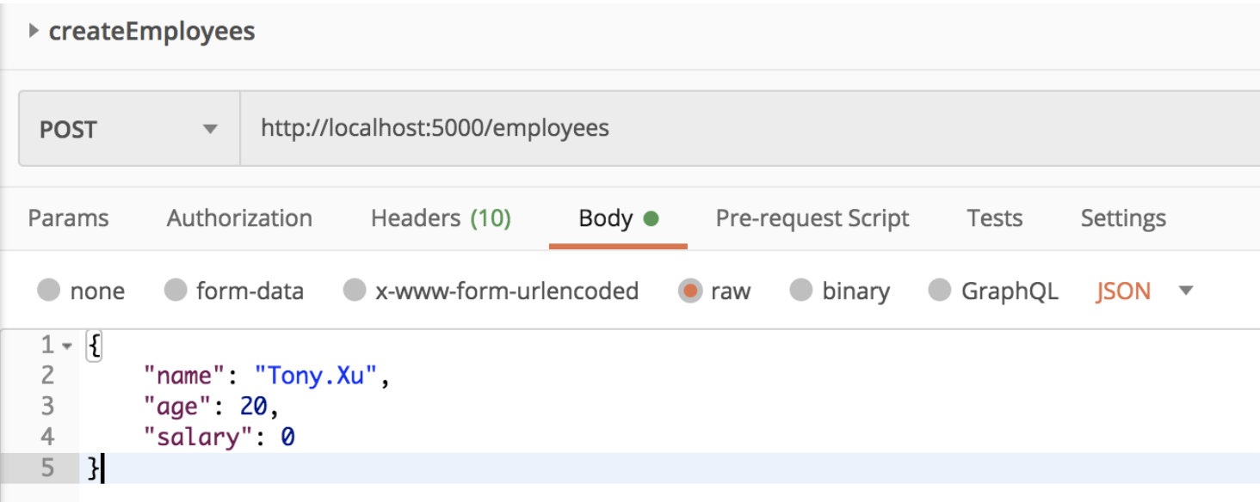
Task: Select the none body type radio
Action: pos(49,291)
